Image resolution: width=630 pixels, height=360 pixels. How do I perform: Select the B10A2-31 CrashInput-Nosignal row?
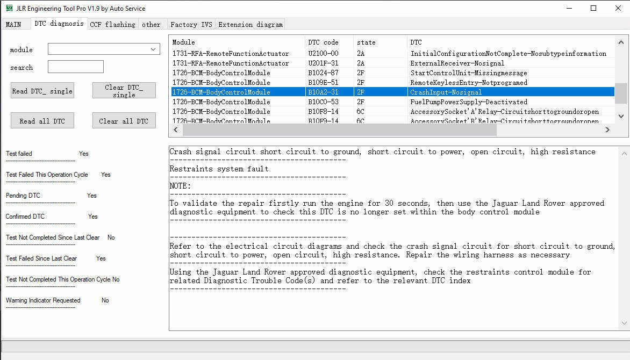click(392, 92)
